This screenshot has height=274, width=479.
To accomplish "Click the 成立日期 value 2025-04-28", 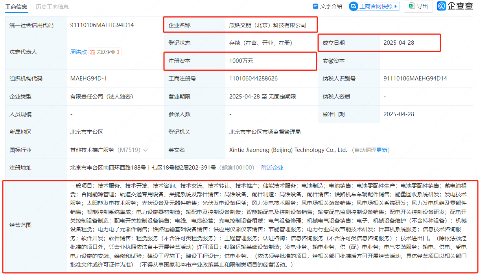I will [x=399, y=43].
